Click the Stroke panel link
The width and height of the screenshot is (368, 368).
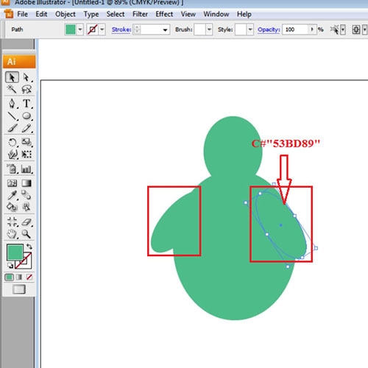click(x=121, y=29)
